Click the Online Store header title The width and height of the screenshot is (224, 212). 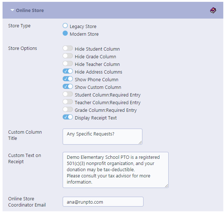click(x=30, y=10)
